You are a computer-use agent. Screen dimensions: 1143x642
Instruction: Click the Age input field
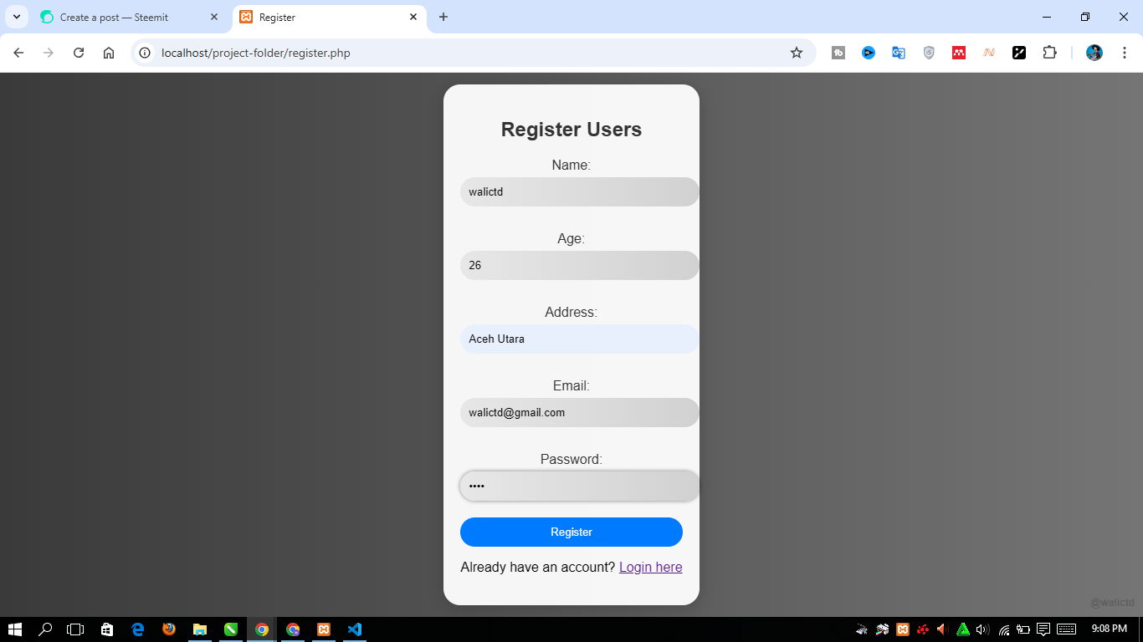[x=579, y=265]
